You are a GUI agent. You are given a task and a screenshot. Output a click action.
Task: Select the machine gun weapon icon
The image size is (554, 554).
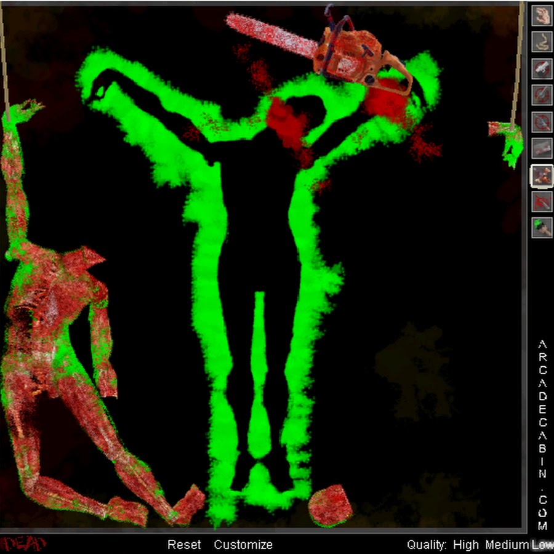542,121
